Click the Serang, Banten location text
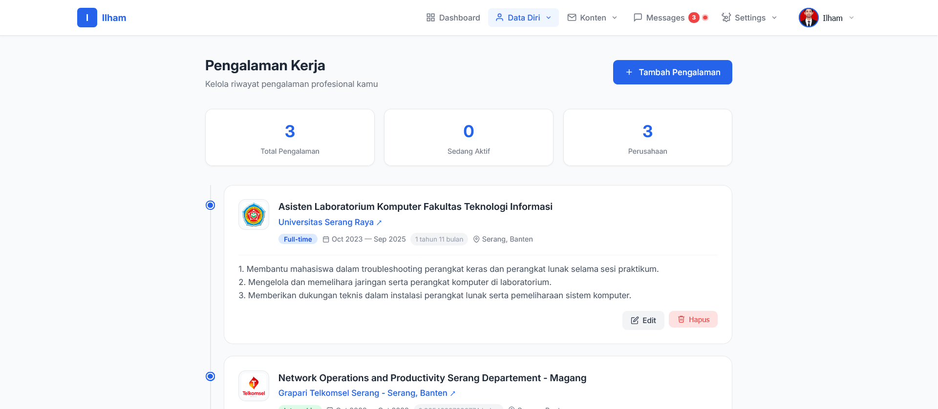The height and width of the screenshot is (409, 938). point(507,239)
